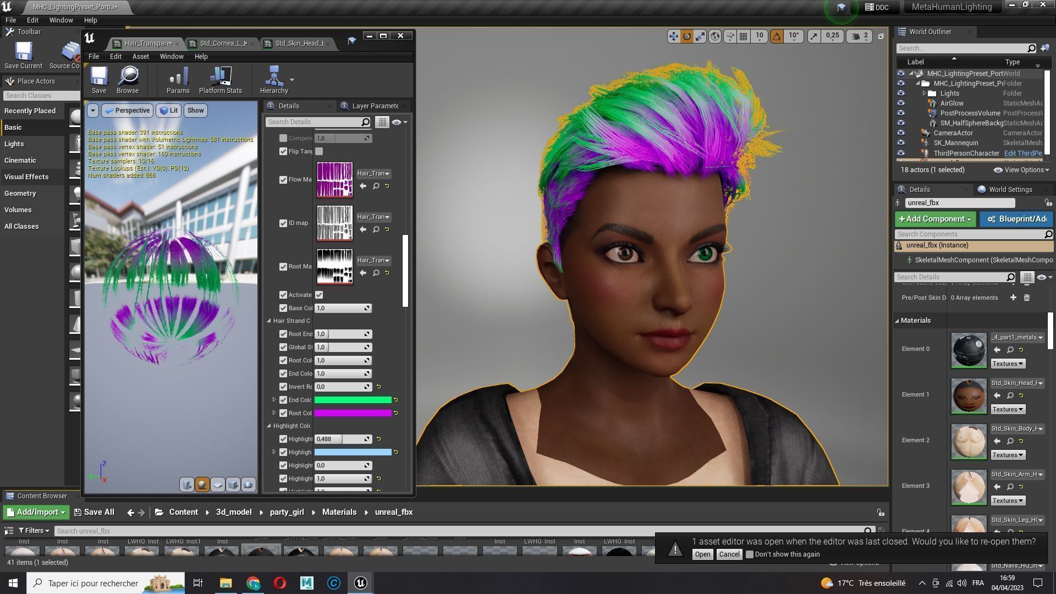
Task: Uncheck the Flip Tangent parameter checkbox
Action: tap(283, 151)
